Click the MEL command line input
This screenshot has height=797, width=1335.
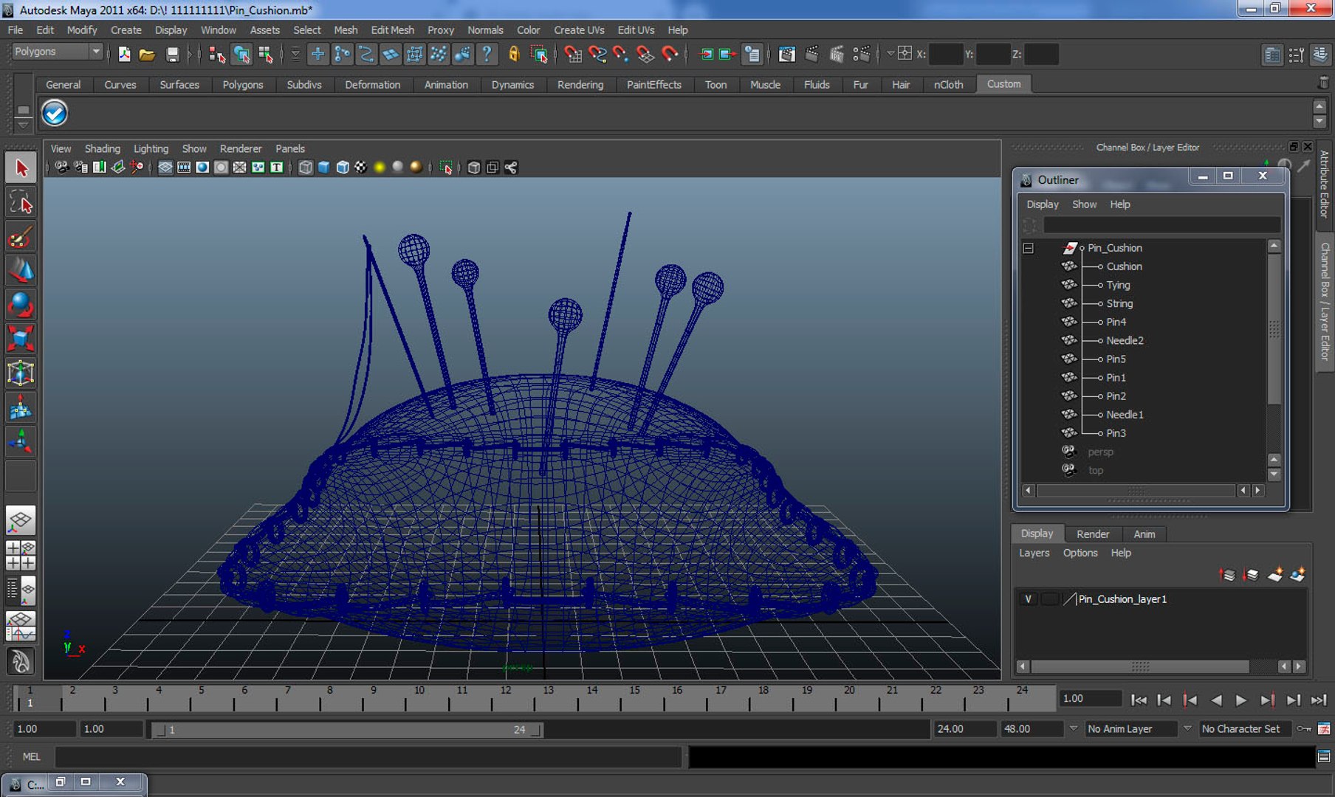click(368, 756)
